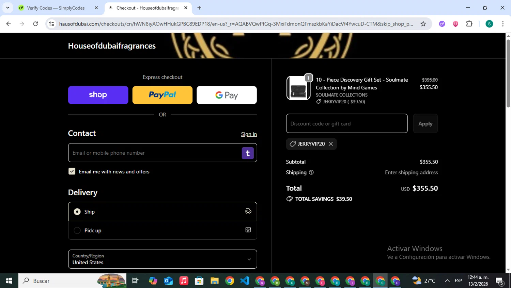511x288 pixels.
Task: Open the Country/Region dropdown
Action: tap(162, 259)
